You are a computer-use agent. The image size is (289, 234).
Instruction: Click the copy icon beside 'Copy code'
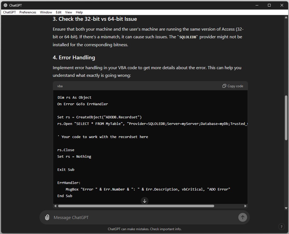tap(224, 86)
